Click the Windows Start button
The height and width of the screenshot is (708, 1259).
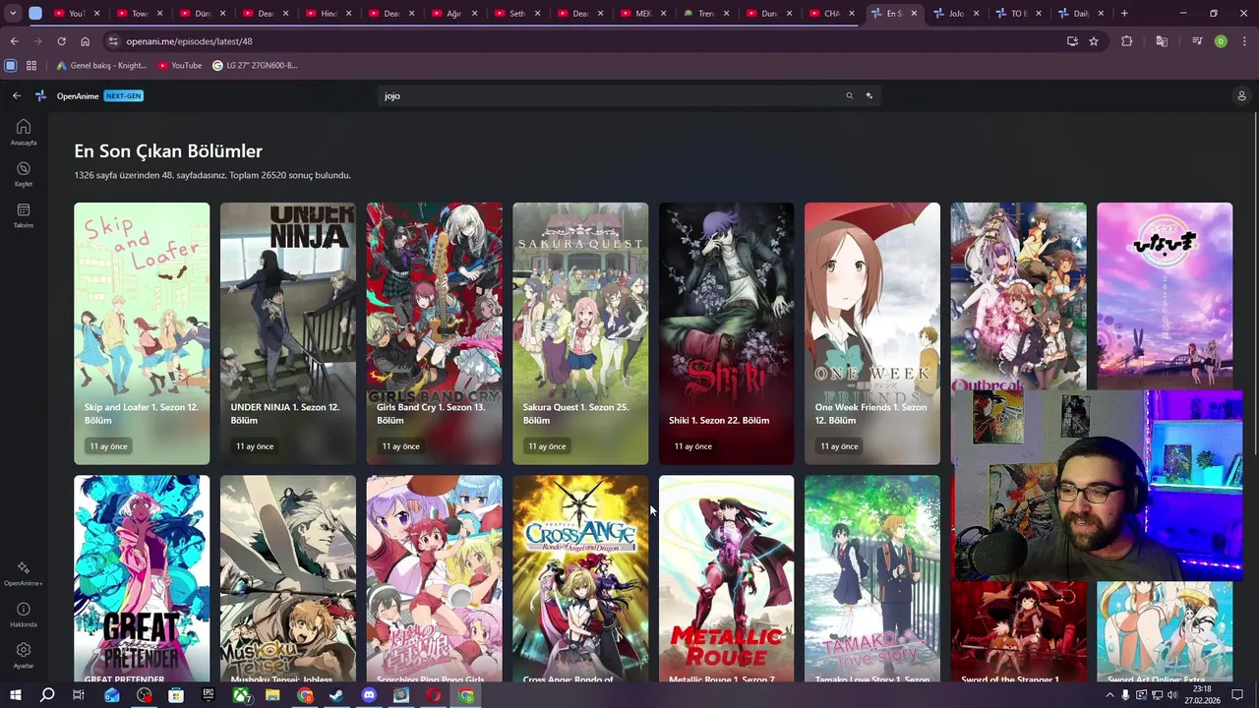click(x=15, y=695)
